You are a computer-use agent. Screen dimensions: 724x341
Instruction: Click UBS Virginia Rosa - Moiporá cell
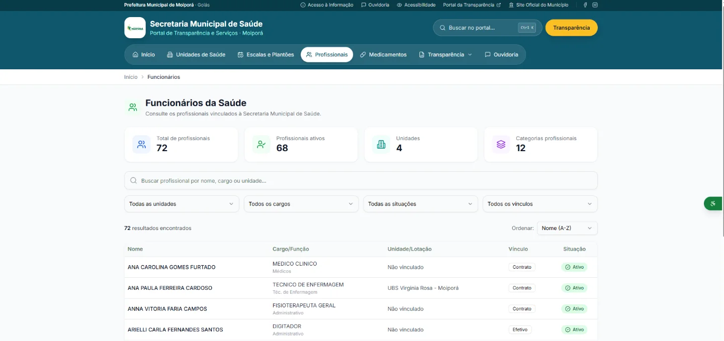click(423, 288)
